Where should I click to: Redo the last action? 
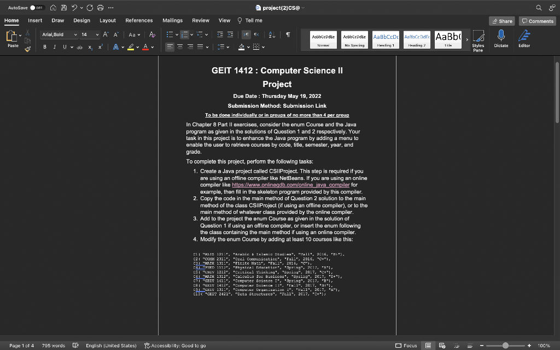click(x=90, y=8)
